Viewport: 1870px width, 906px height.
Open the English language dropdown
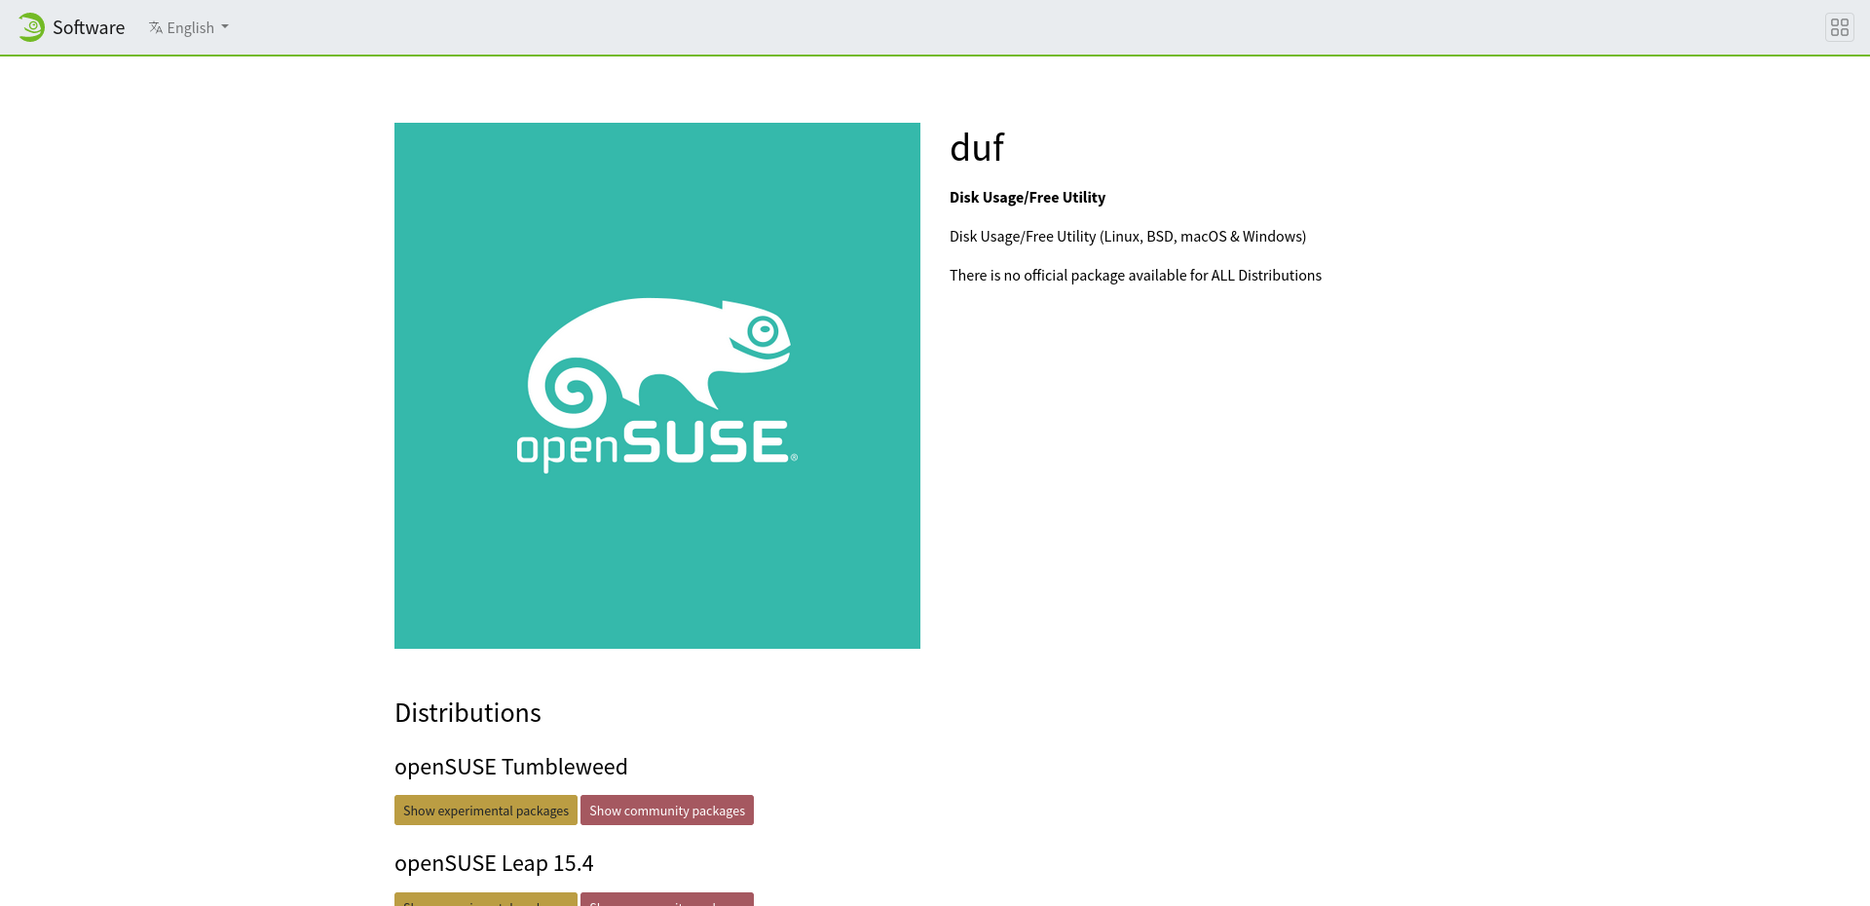(x=190, y=27)
